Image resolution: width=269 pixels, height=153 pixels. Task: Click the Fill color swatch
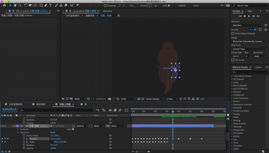coord(136,6)
